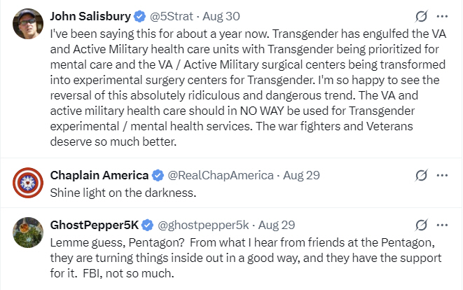The height and width of the screenshot is (290, 463).
Task: Click the Grok icon on GhostPepper5K's post
Action: (x=421, y=225)
